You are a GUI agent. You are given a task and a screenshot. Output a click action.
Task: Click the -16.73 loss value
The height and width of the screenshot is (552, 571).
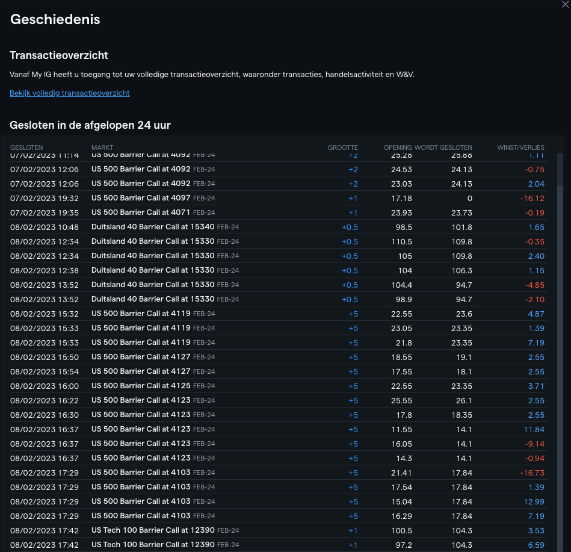(532, 473)
